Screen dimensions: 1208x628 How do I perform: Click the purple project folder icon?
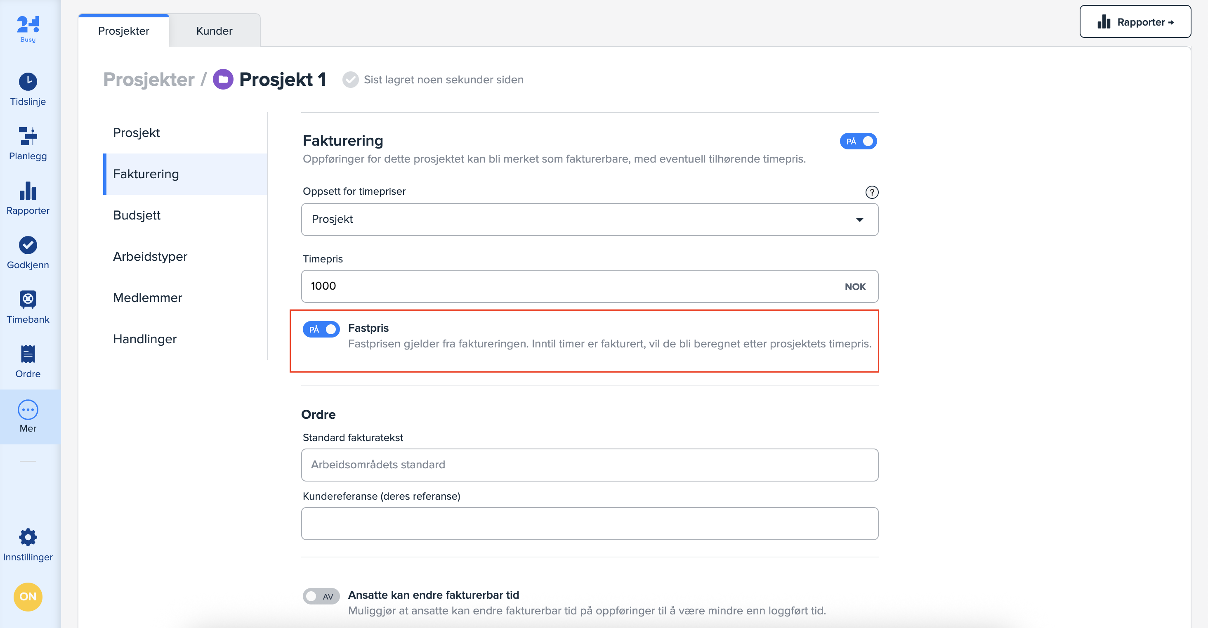[x=223, y=79]
